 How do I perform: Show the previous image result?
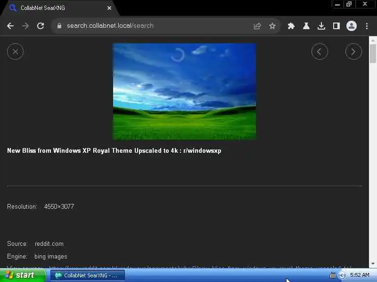coord(320,52)
